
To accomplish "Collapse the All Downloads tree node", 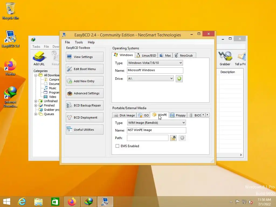I will point(36,75).
